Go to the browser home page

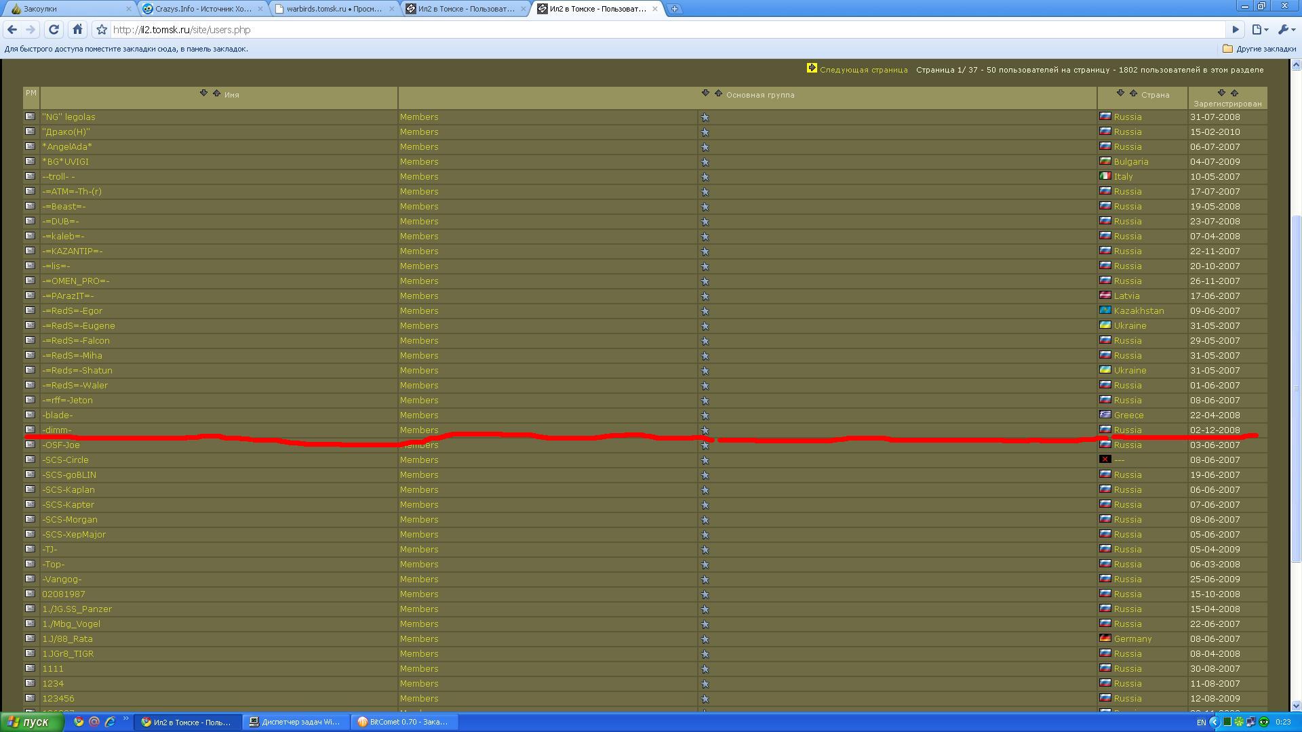pos(77,29)
